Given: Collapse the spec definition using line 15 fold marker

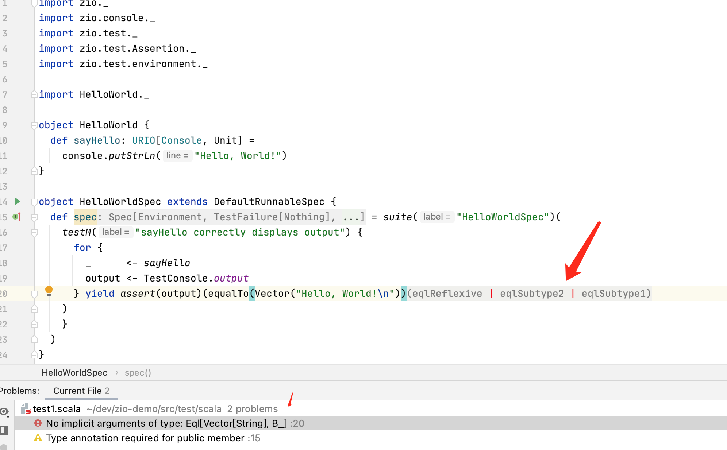Looking at the screenshot, I should pos(34,217).
